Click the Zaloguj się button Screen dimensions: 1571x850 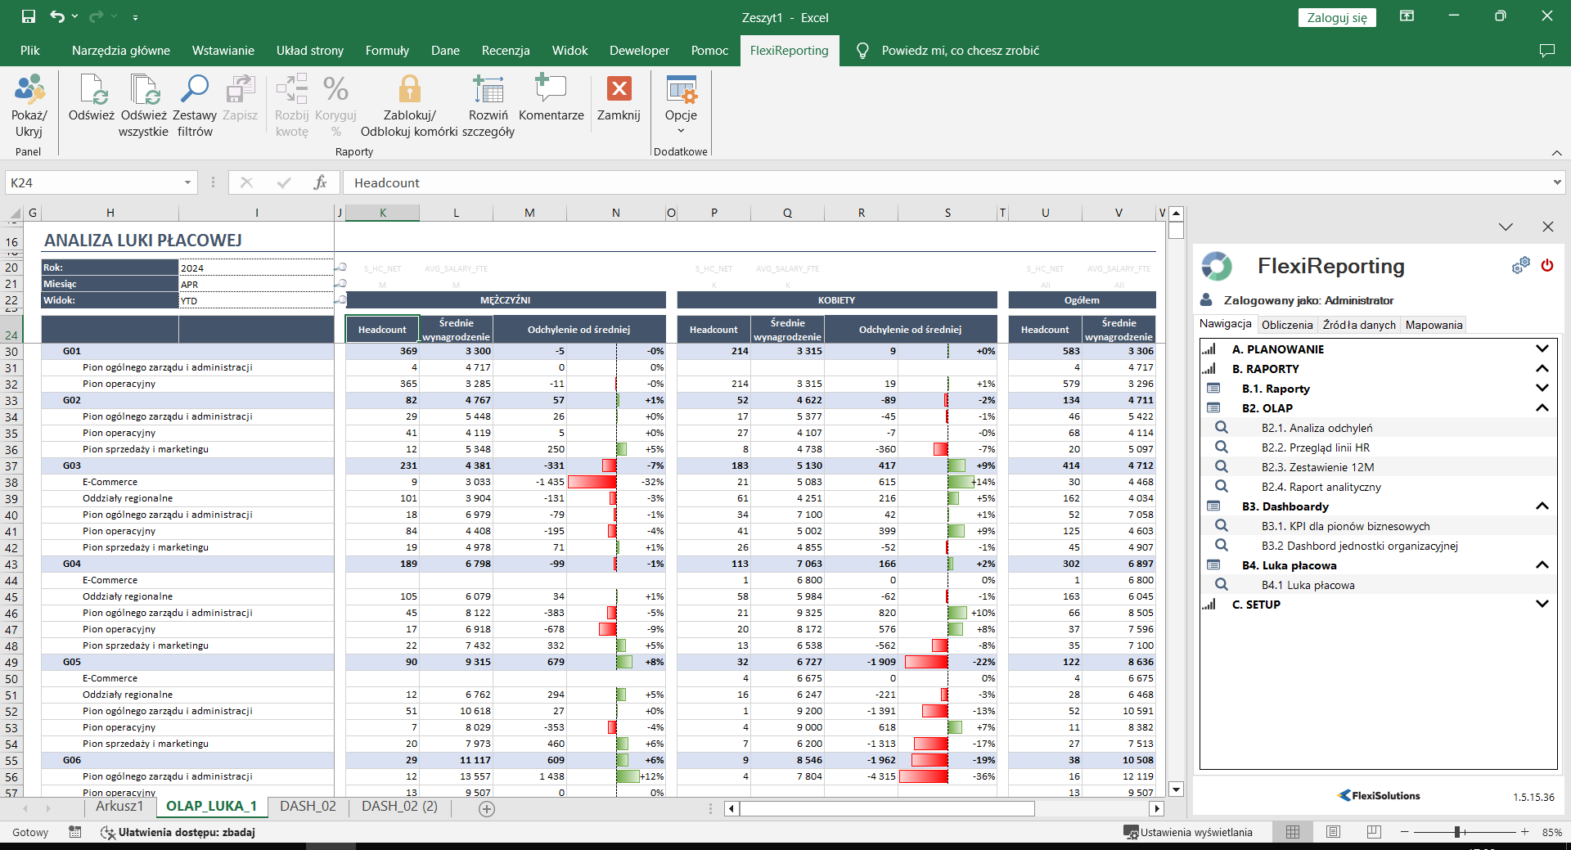pyautogui.click(x=1336, y=18)
